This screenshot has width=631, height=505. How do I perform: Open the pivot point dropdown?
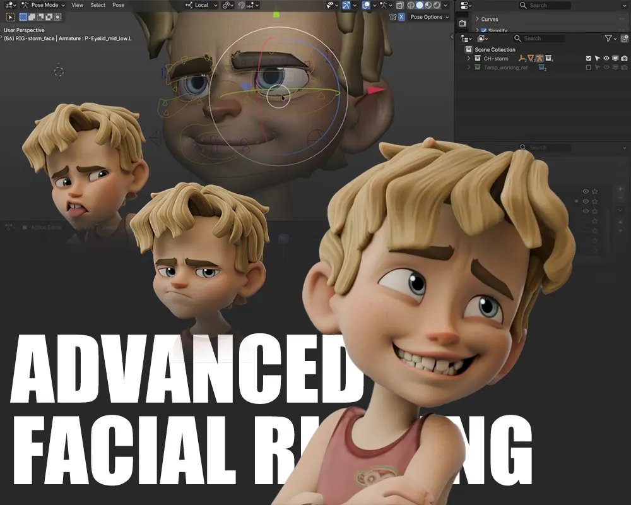pos(228,5)
